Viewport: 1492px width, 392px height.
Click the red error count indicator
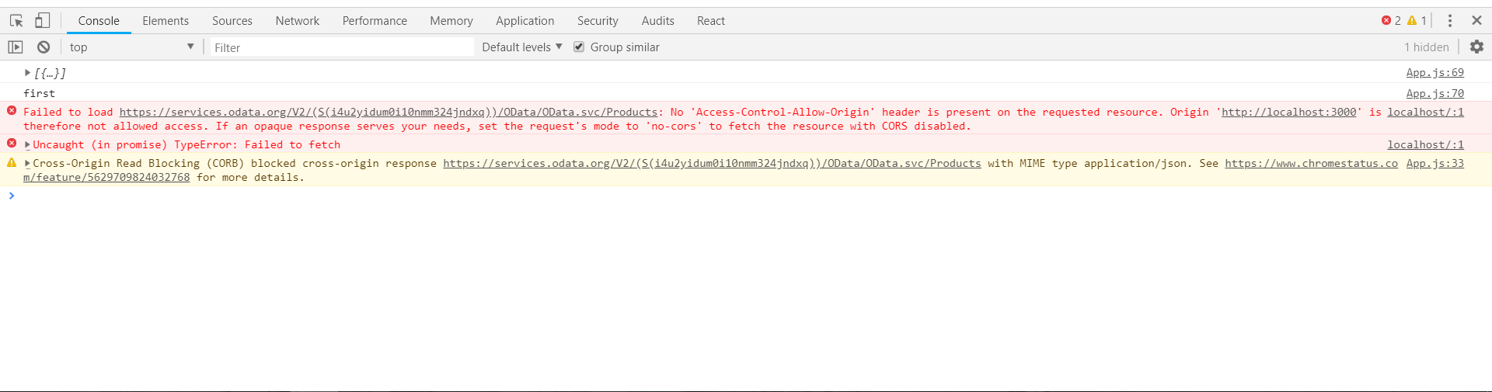point(1391,21)
